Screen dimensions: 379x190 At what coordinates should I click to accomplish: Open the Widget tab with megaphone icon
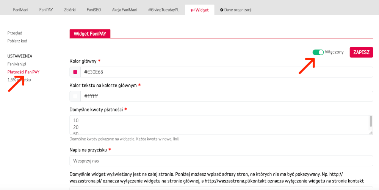point(199,10)
